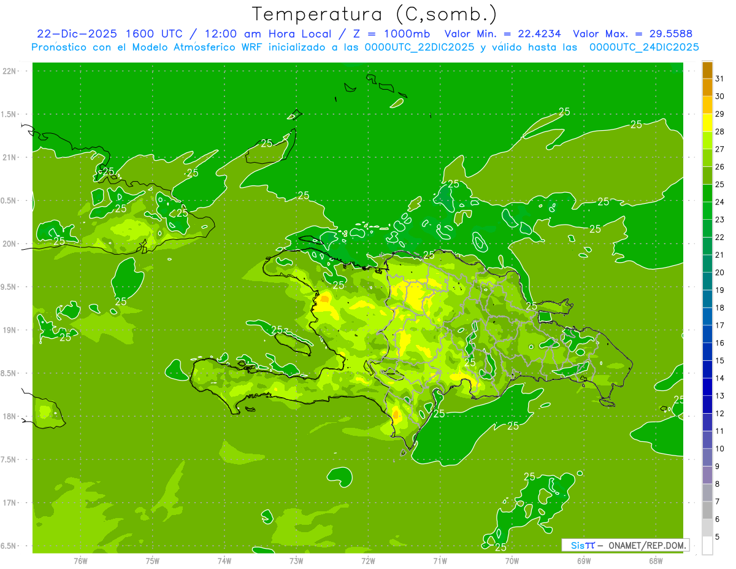Click the "20N" latitude axis label
The image size is (736, 569).
(9, 244)
